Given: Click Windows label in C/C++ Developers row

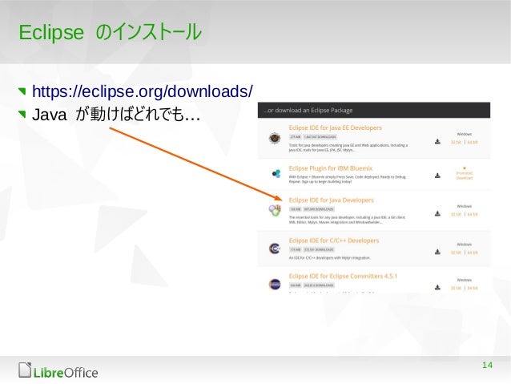Looking at the screenshot, I should point(464,245).
